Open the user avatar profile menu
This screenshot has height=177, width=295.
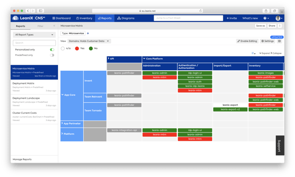point(279,18)
